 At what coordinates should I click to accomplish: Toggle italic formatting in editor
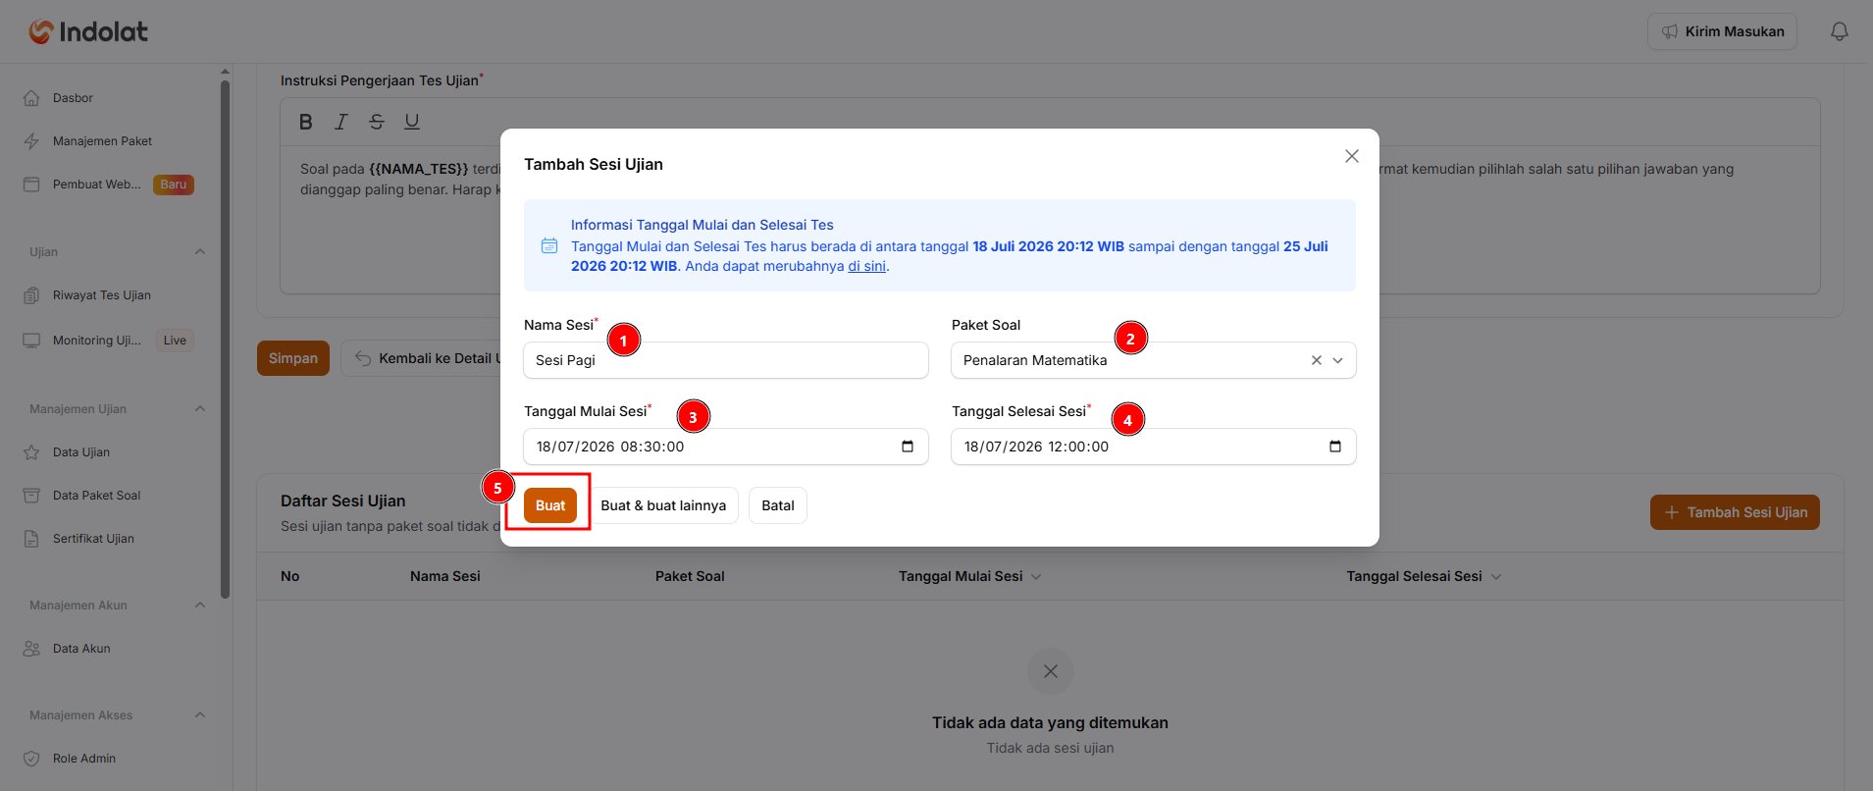click(x=340, y=122)
